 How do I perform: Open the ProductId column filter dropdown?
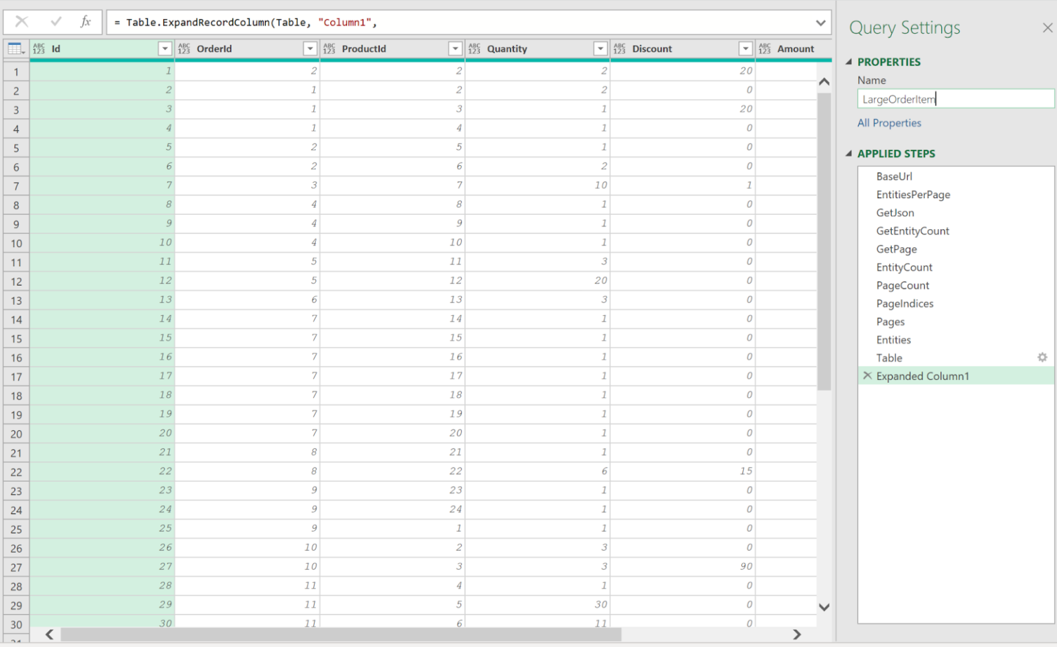455,49
